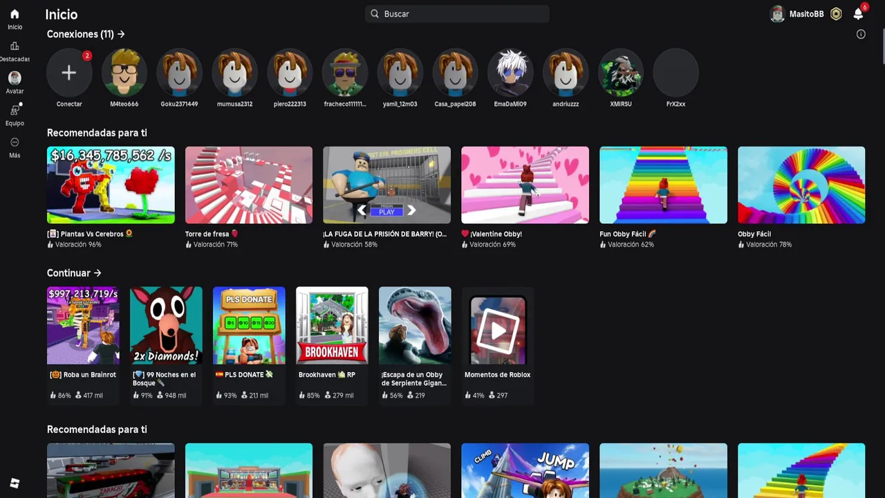Click Brookhaven RP title text
The height and width of the screenshot is (498, 885).
point(327,375)
